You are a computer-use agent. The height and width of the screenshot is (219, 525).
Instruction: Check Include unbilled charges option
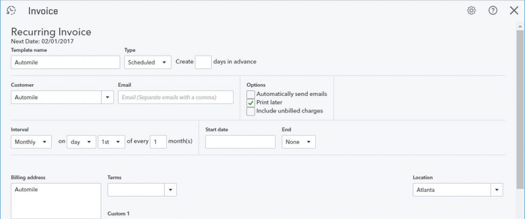pyautogui.click(x=251, y=111)
